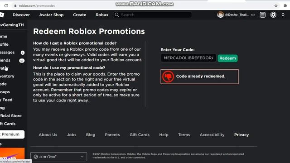The height and width of the screenshot is (163, 290).
Task: Open the Terms footer link
Action: (184, 135)
